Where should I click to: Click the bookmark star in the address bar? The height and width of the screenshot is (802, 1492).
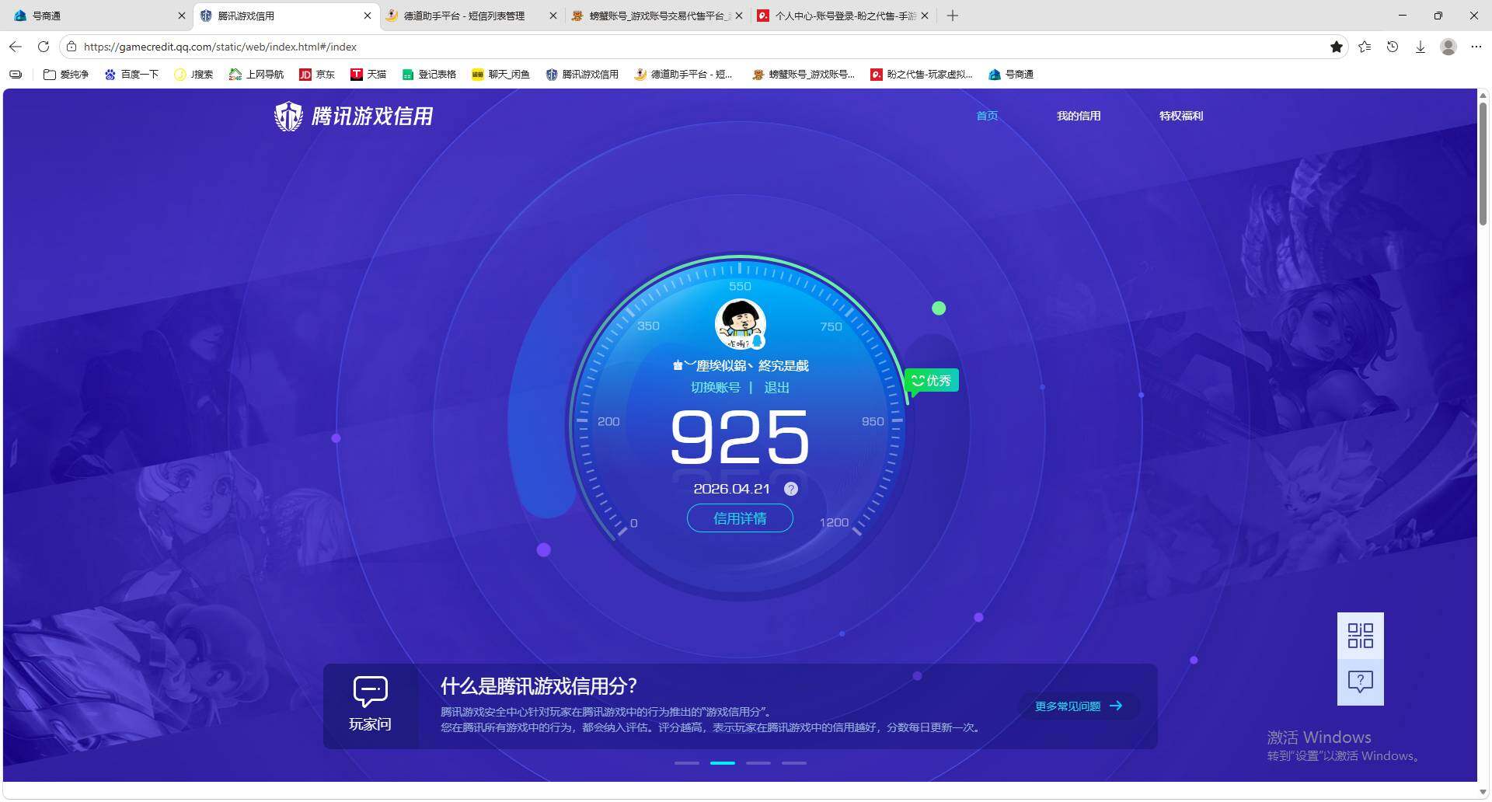click(1337, 47)
